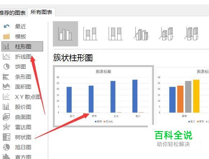Image resolution: width=209 pixels, height=159 pixels.
Task: Open the 模板 category label
Action: [x=21, y=36]
